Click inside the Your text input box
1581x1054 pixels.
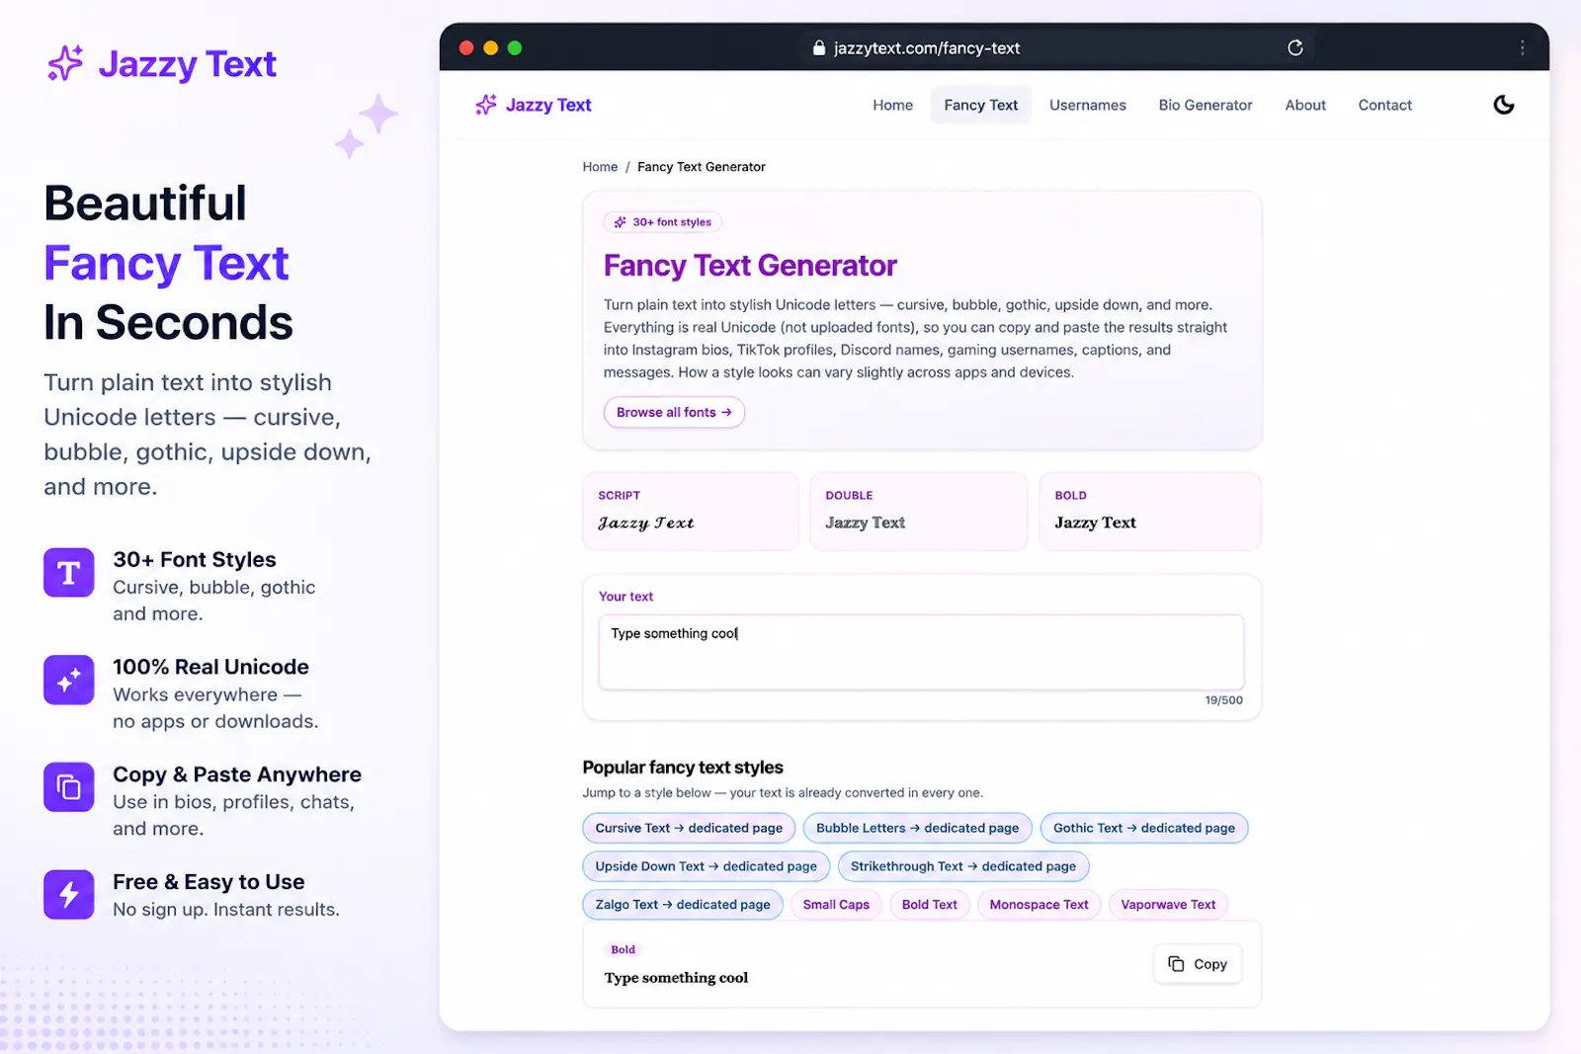tap(921, 652)
